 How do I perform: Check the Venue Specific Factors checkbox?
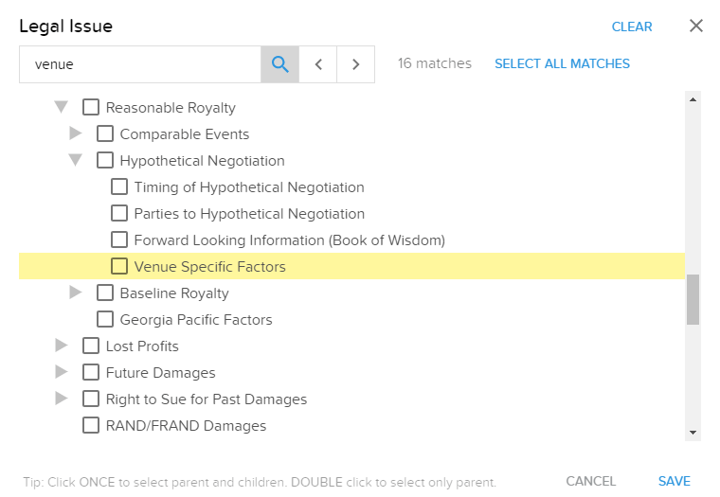coord(119,266)
